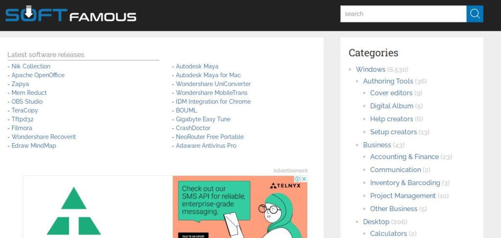Open the Autodesk Maya for Mac link
The image size is (501, 238).
208,75
